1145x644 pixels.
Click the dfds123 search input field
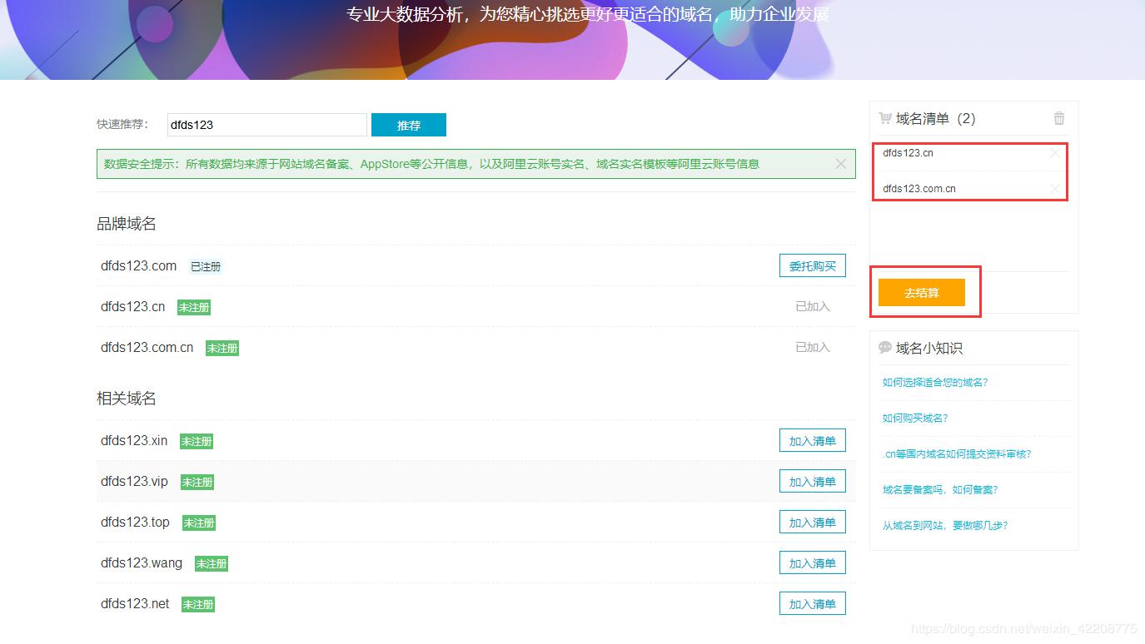(x=266, y=124)
